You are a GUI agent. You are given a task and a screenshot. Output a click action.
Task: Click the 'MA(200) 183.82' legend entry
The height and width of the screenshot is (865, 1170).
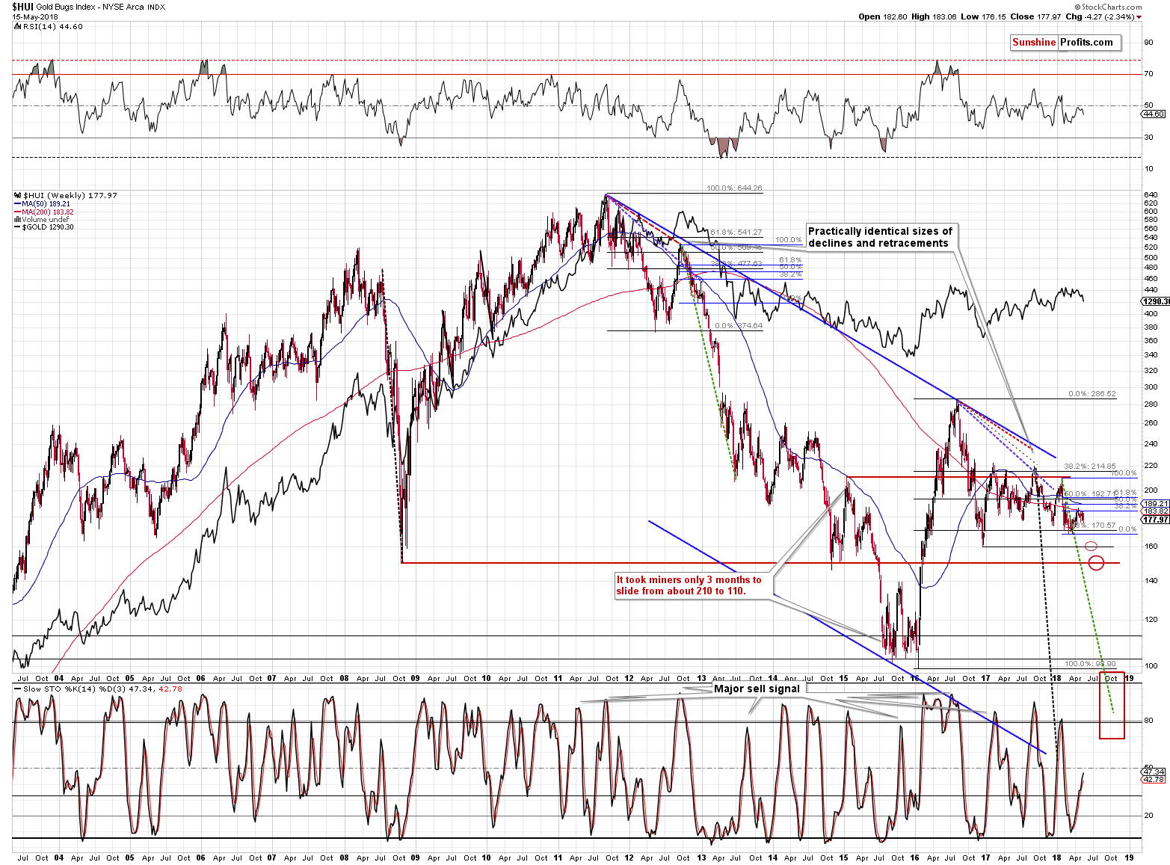point(48,212)
